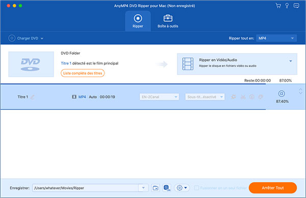Image resolution: width=306 pixels, height=198 pixels.
Task: Click the DVD Folder label
Action: point(70,53)
